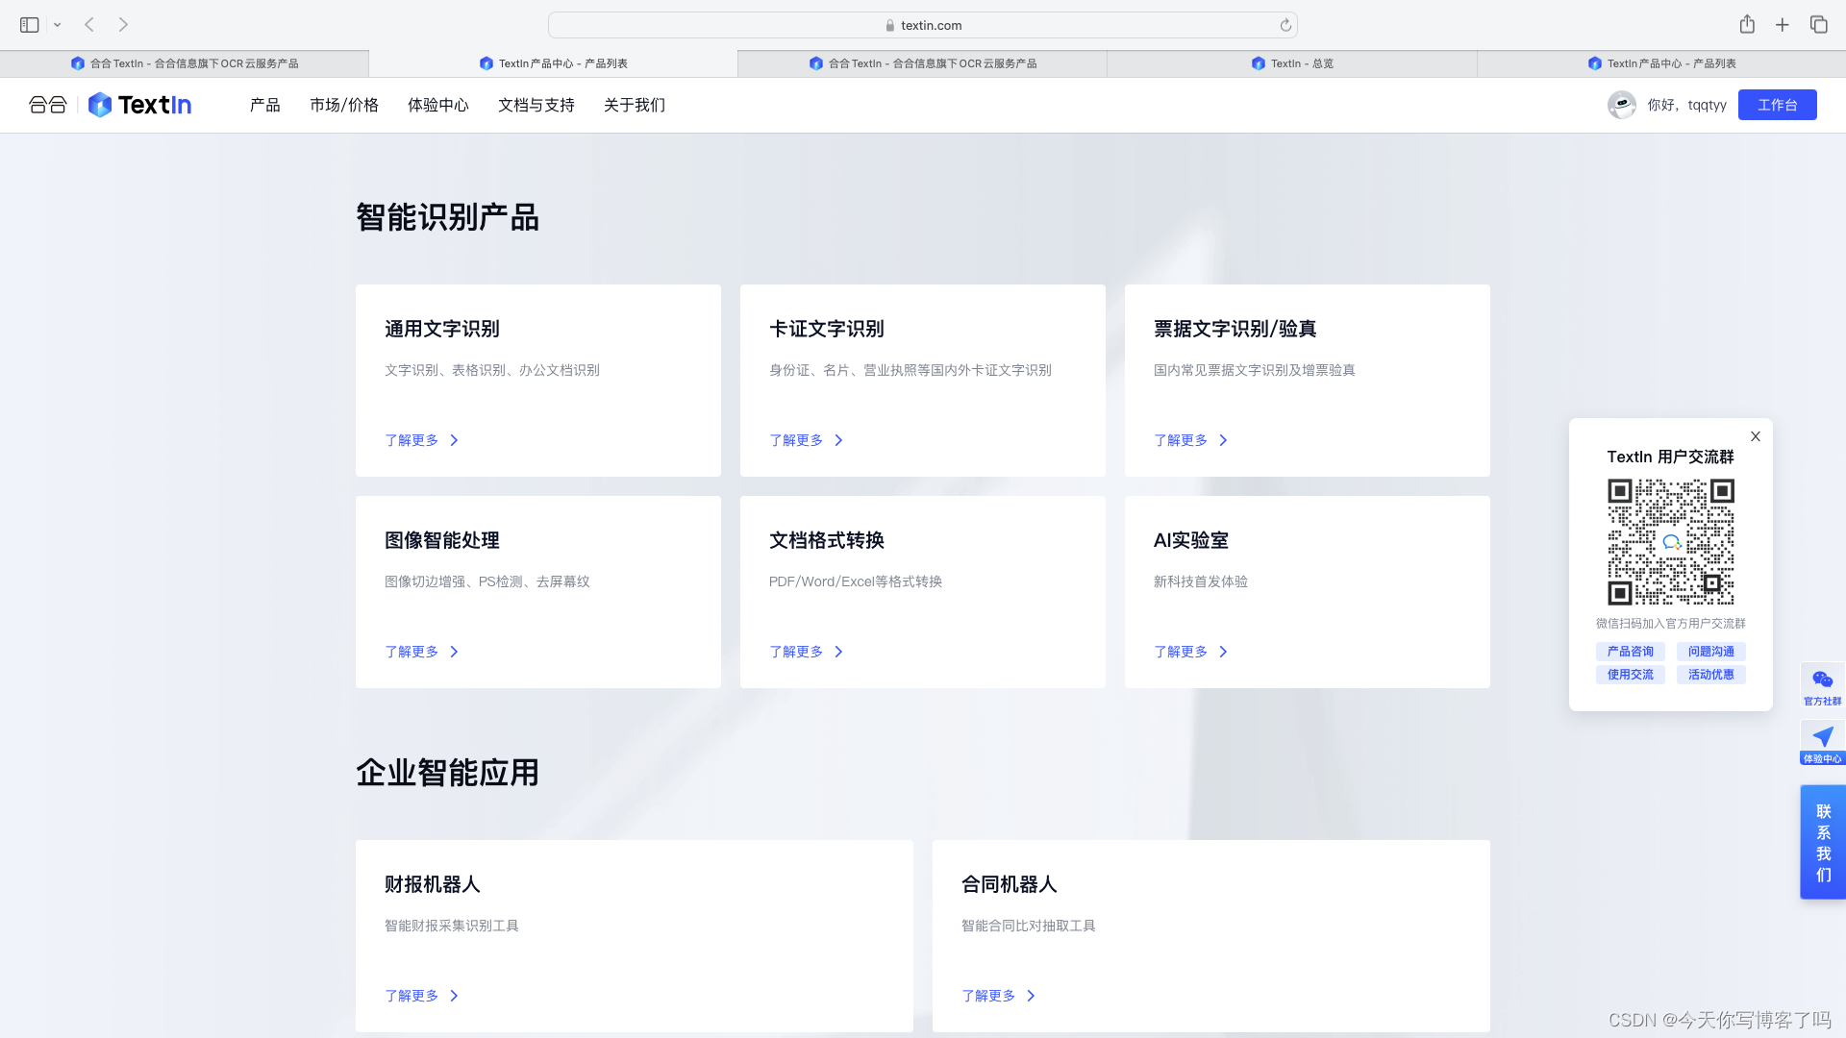Open the 文档与支持 menu item
This screenshot has width=1846, height=1038.
[x=536, y=105]
